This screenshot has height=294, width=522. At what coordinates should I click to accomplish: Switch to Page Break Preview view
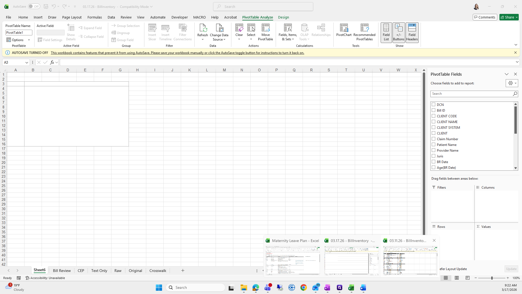coord(467,278)
